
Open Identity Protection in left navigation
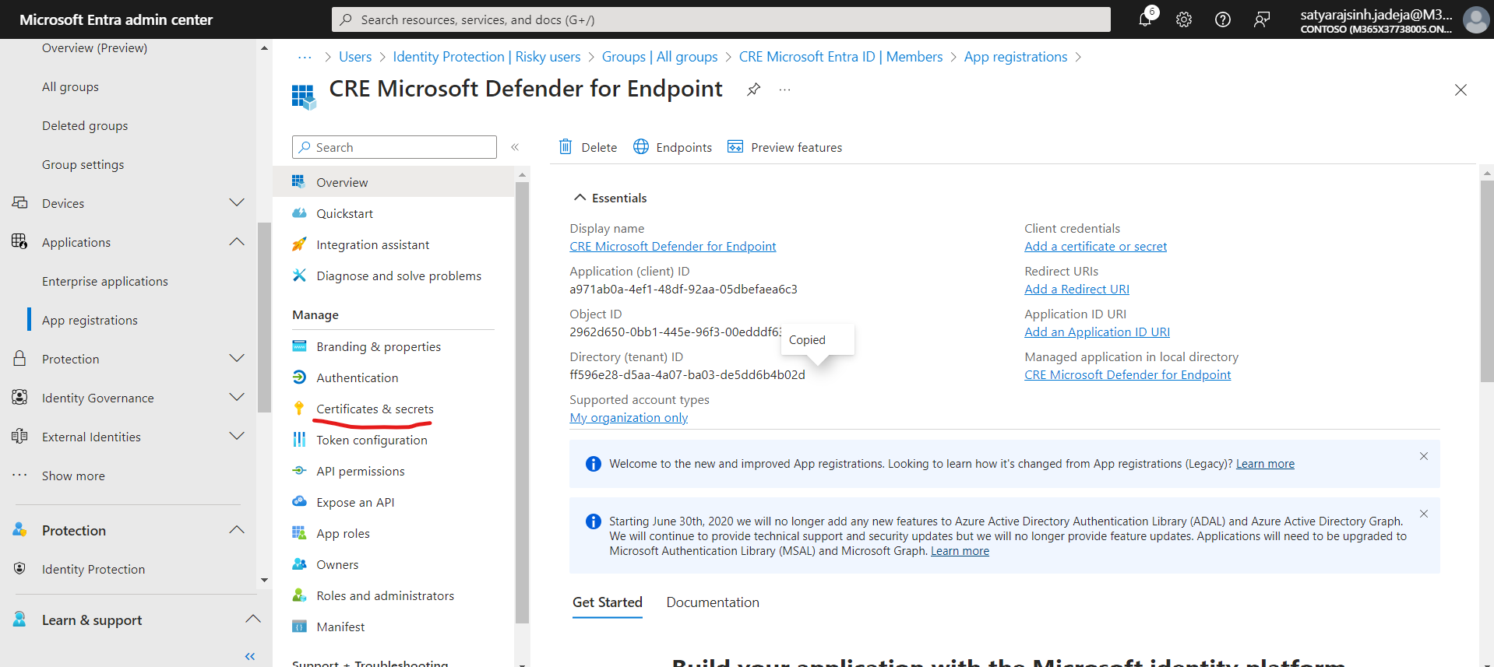[93, 569]
